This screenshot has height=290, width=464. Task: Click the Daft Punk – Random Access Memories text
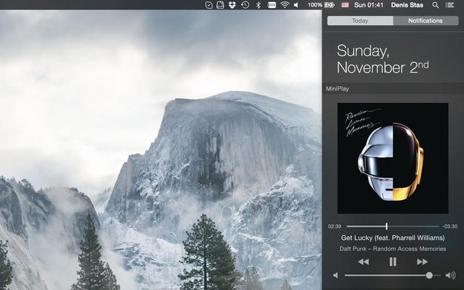pos(393,249)
